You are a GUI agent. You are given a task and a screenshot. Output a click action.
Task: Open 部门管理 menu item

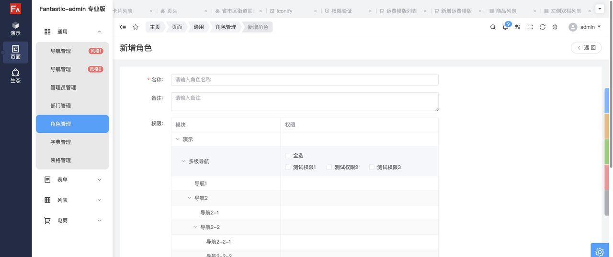coord(72,106)
